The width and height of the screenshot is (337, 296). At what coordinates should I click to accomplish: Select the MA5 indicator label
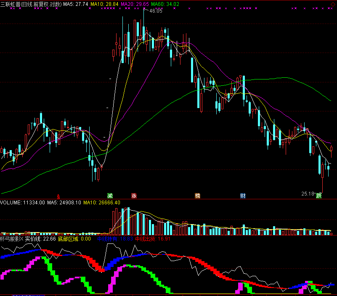tap(76, 4)
